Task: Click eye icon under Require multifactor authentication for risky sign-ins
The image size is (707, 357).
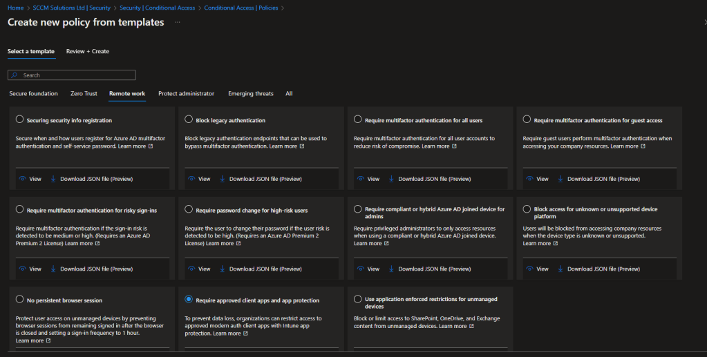Action: click(x=22, y=269)
